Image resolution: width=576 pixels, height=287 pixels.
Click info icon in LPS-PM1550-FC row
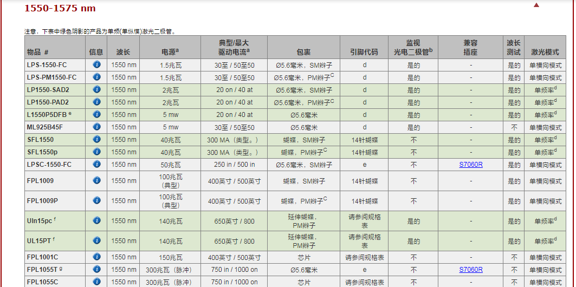(96, 77)
